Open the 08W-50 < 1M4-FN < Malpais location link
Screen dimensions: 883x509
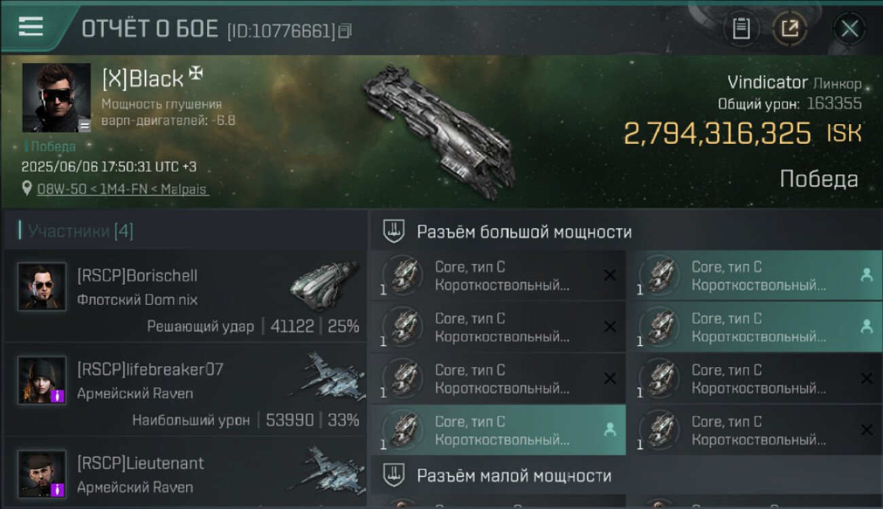[x=122, y=189]
